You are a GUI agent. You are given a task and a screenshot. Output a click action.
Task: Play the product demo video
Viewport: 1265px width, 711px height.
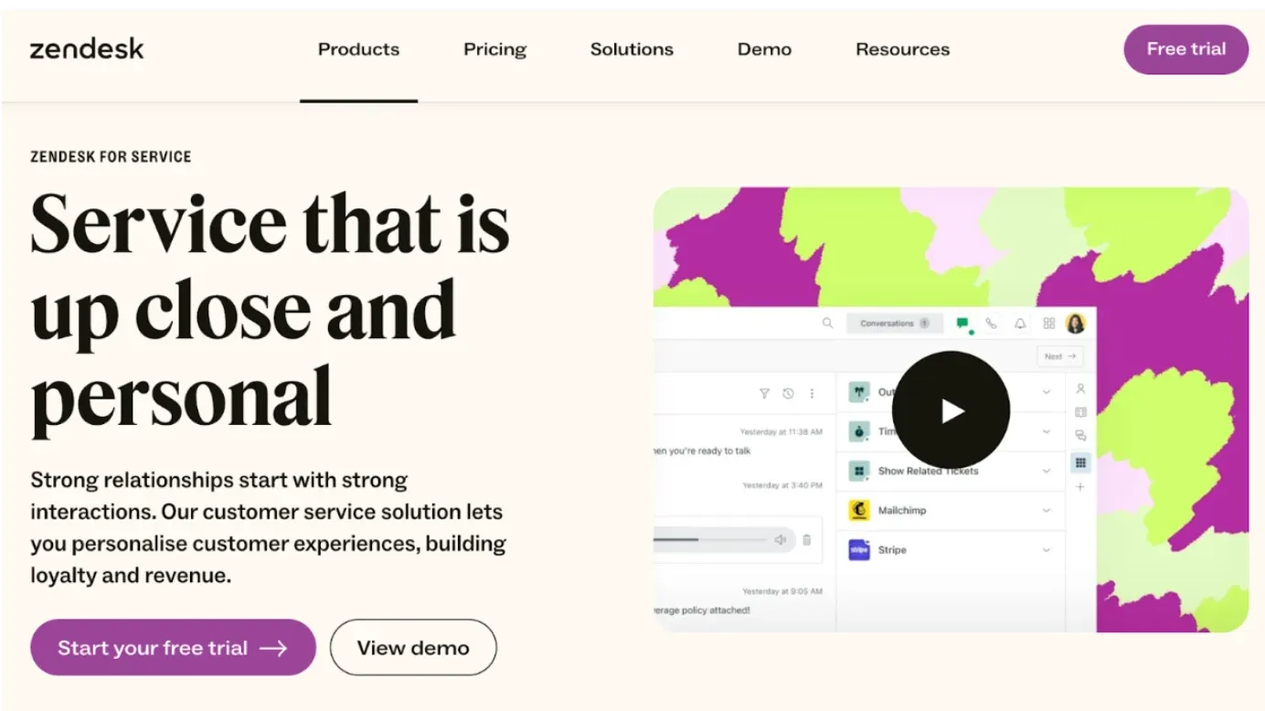(x=951, y=410)
